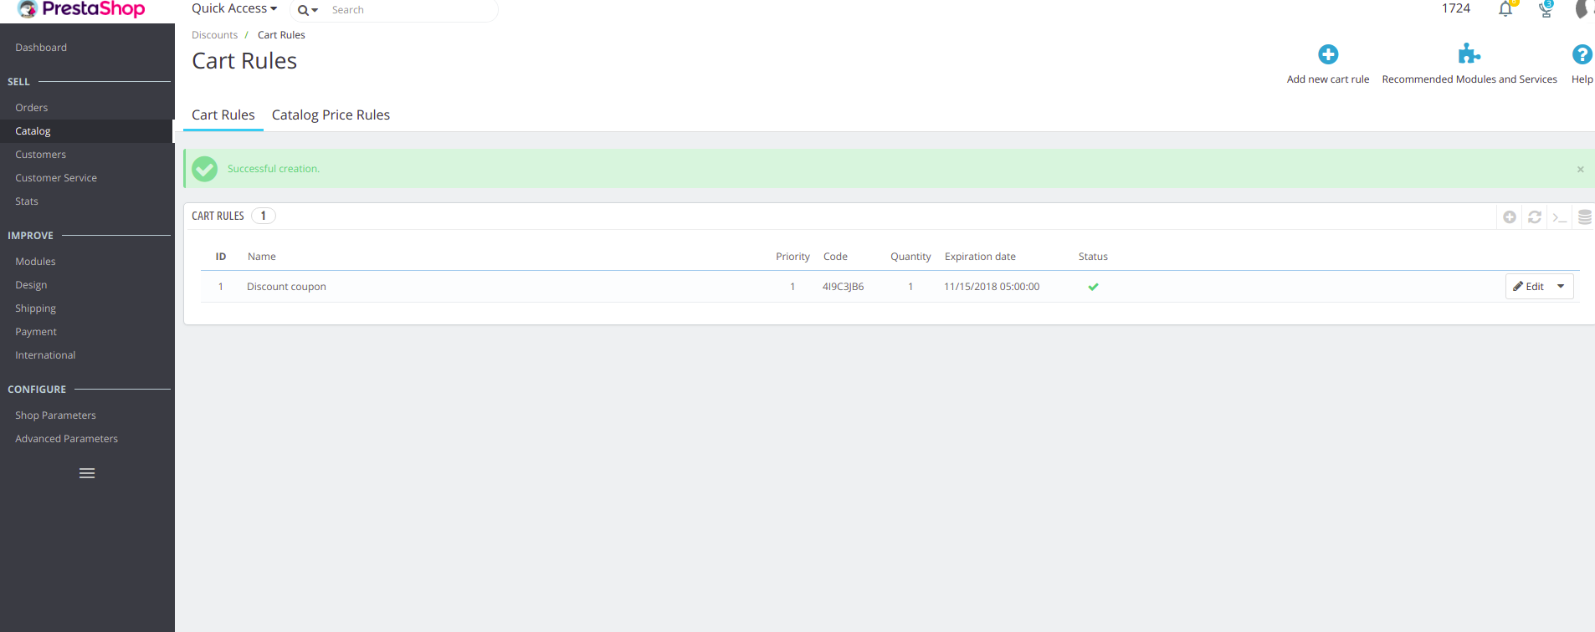Expand the dropdown arrow beside Edit
The image size is (1595, 632).
coord(1561,287)
